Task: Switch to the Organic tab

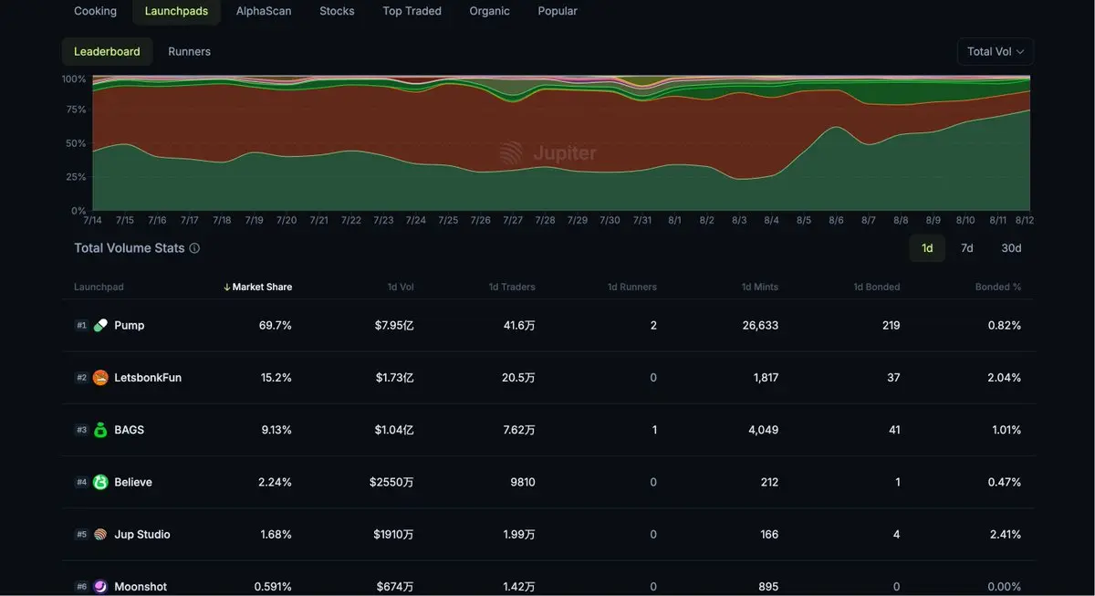Action: [489, 11]
